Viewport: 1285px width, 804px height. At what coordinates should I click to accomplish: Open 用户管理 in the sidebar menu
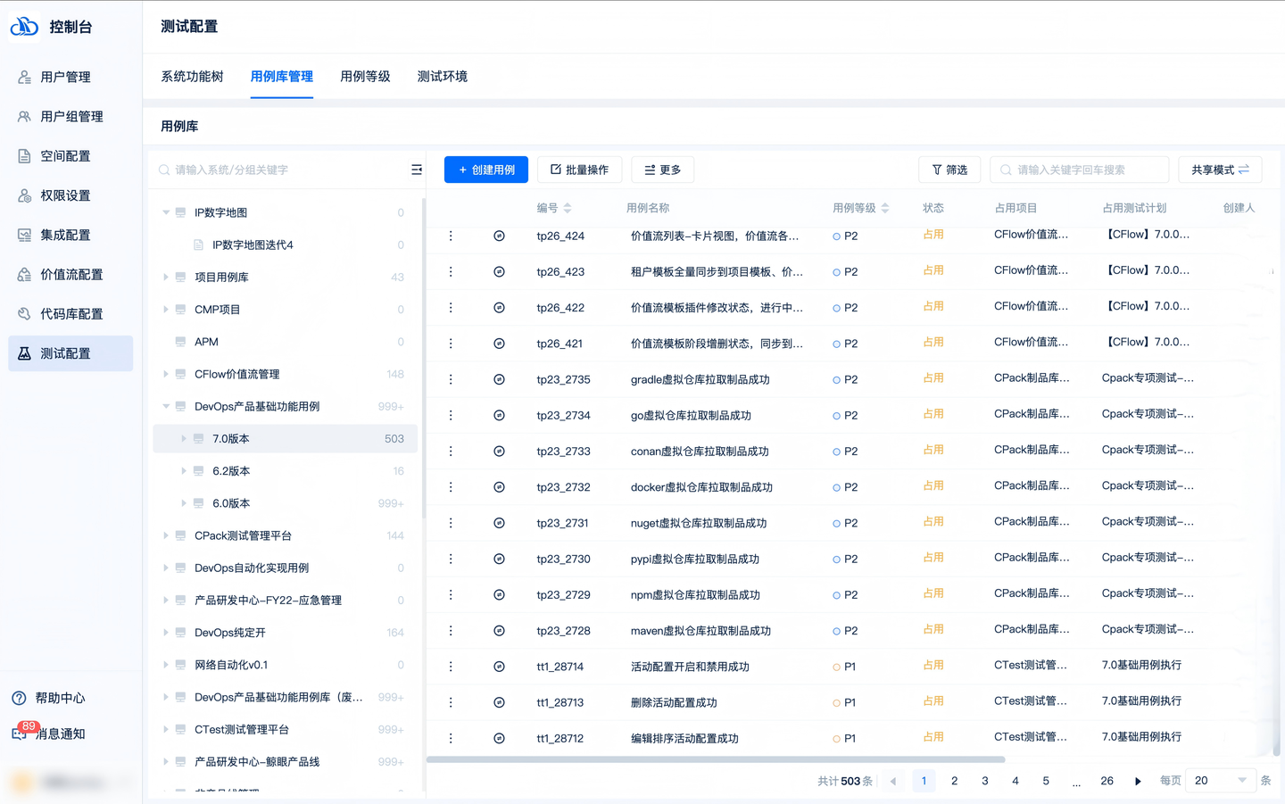pyautogui.click(x=70, y=78)
